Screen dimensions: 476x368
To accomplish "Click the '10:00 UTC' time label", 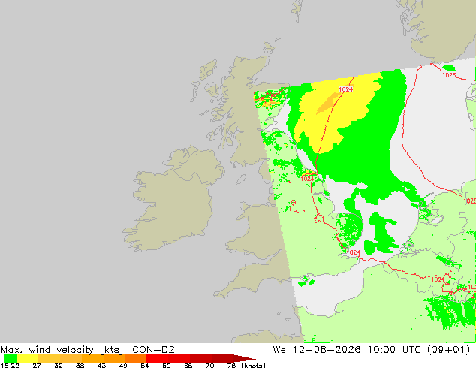I will click(x=394, y=350).
